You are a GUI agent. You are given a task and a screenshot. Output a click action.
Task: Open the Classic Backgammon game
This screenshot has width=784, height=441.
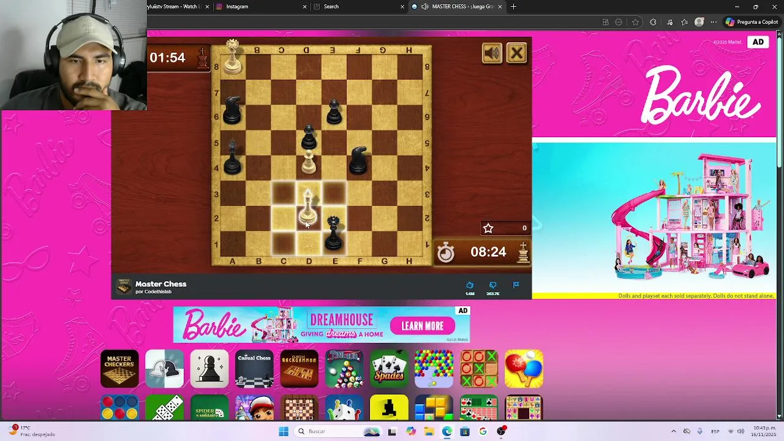(x=299, y=369)
